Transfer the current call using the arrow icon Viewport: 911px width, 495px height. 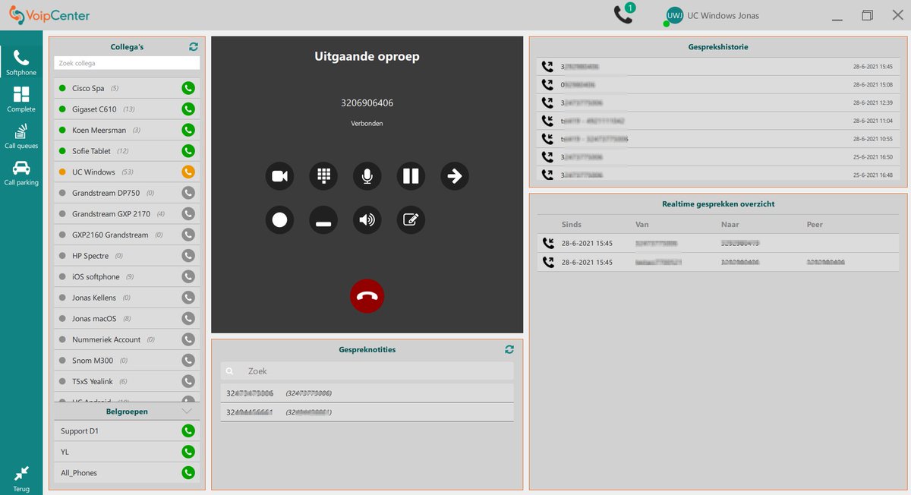click(454, 176)
